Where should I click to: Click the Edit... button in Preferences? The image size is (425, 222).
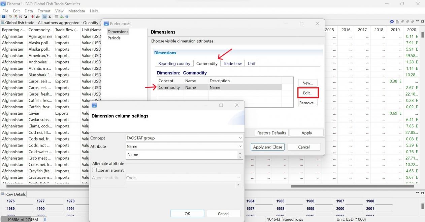[308, 93]
